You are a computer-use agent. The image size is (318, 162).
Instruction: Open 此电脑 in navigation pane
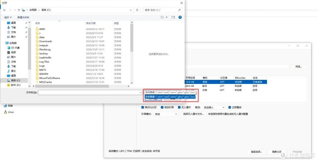coord(11,43)
